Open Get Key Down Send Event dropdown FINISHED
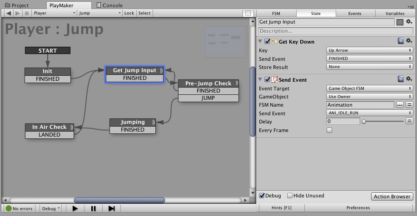This screenshot has height=216, width=417. [x=370, y=59]
